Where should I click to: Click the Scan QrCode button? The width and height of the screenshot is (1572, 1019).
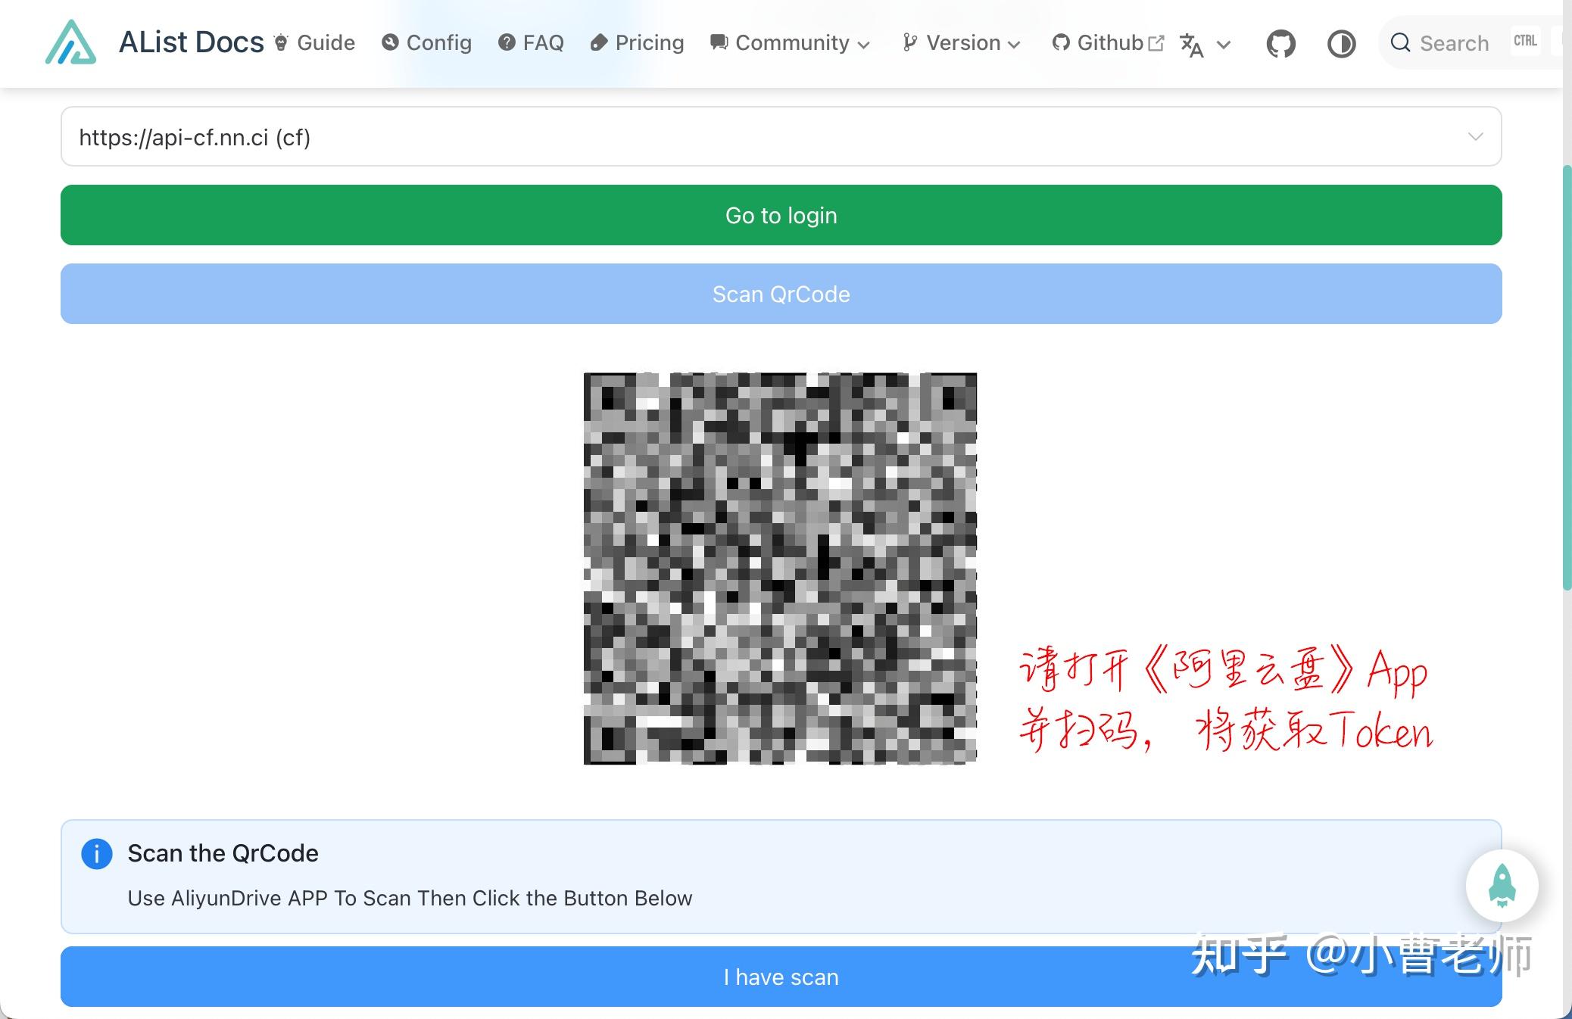pos(781,294)
